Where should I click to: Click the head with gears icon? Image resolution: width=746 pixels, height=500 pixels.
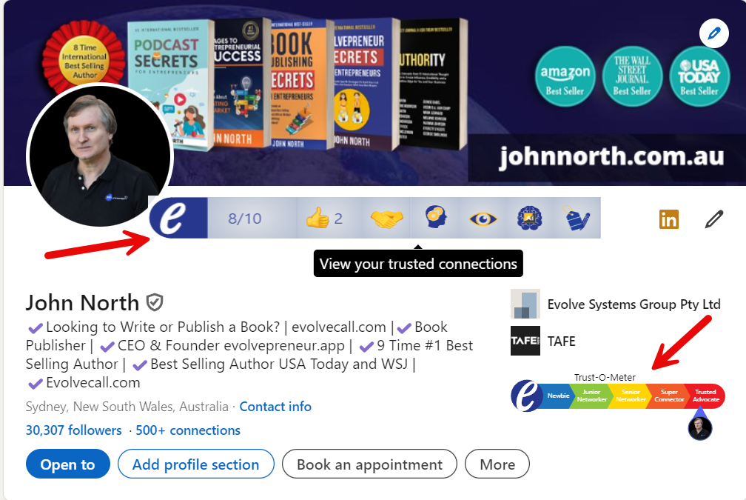point(436,218)
